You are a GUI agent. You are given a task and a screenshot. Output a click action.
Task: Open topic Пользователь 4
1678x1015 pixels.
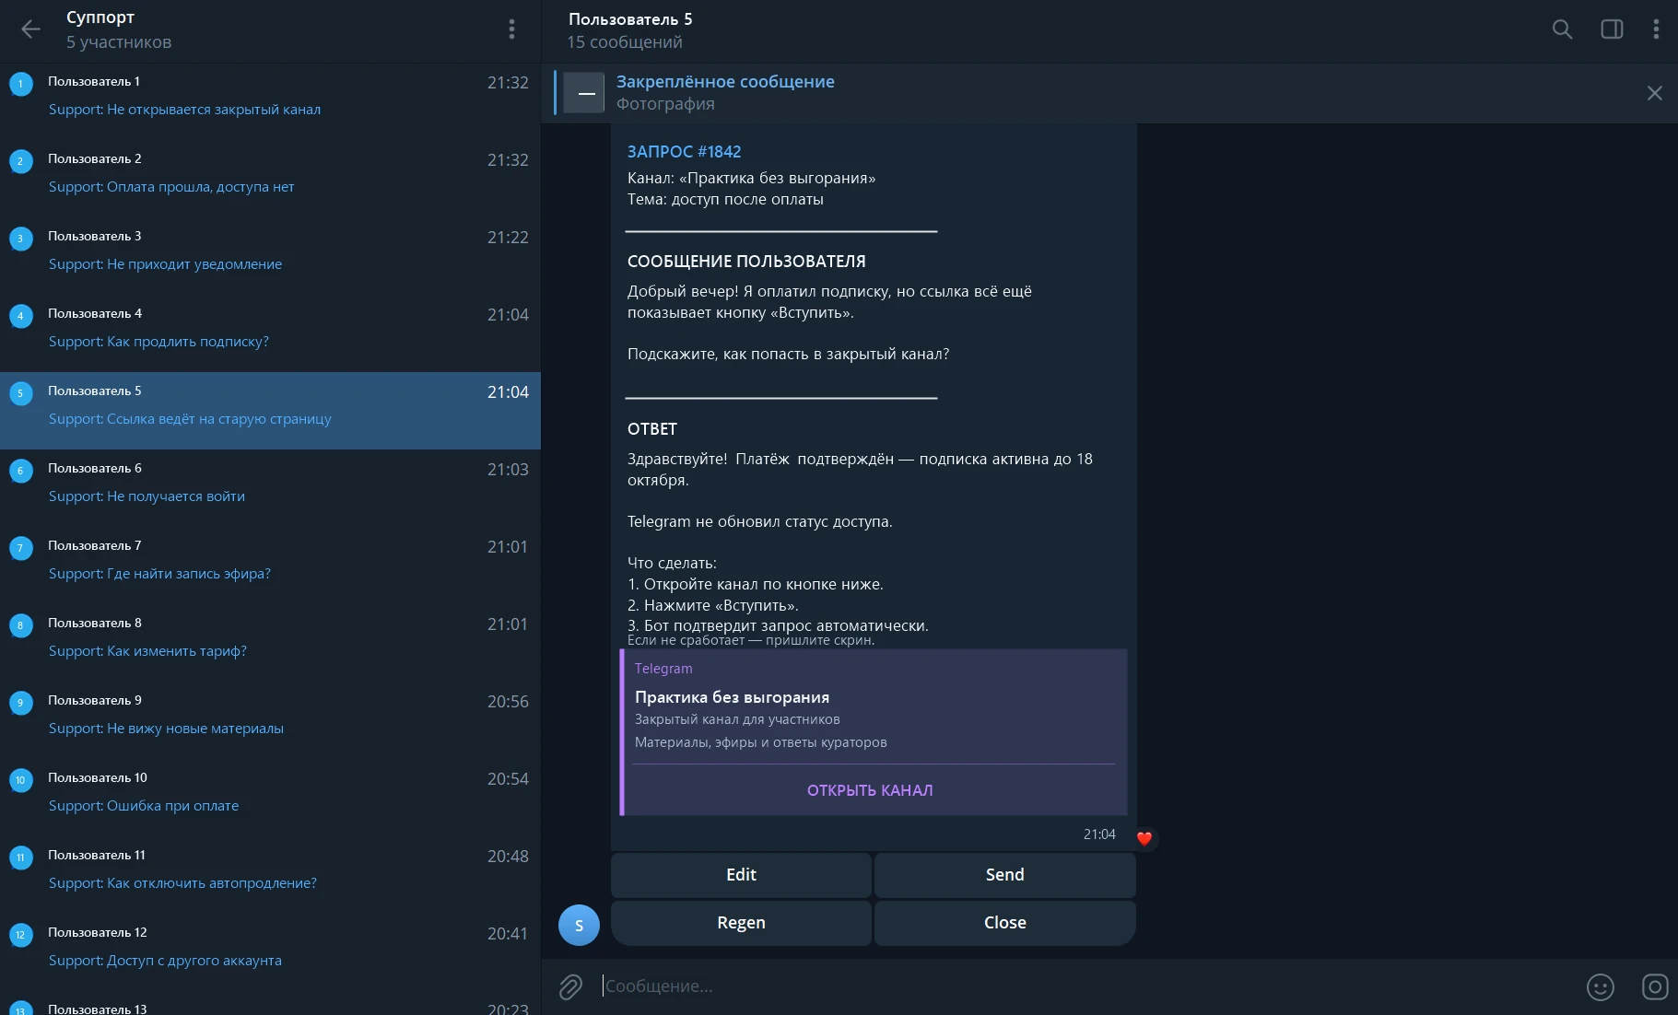point(270,333)
